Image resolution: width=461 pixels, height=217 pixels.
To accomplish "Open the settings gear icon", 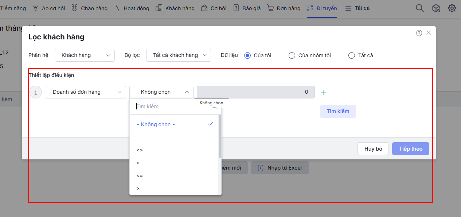I will click(452, 8).
